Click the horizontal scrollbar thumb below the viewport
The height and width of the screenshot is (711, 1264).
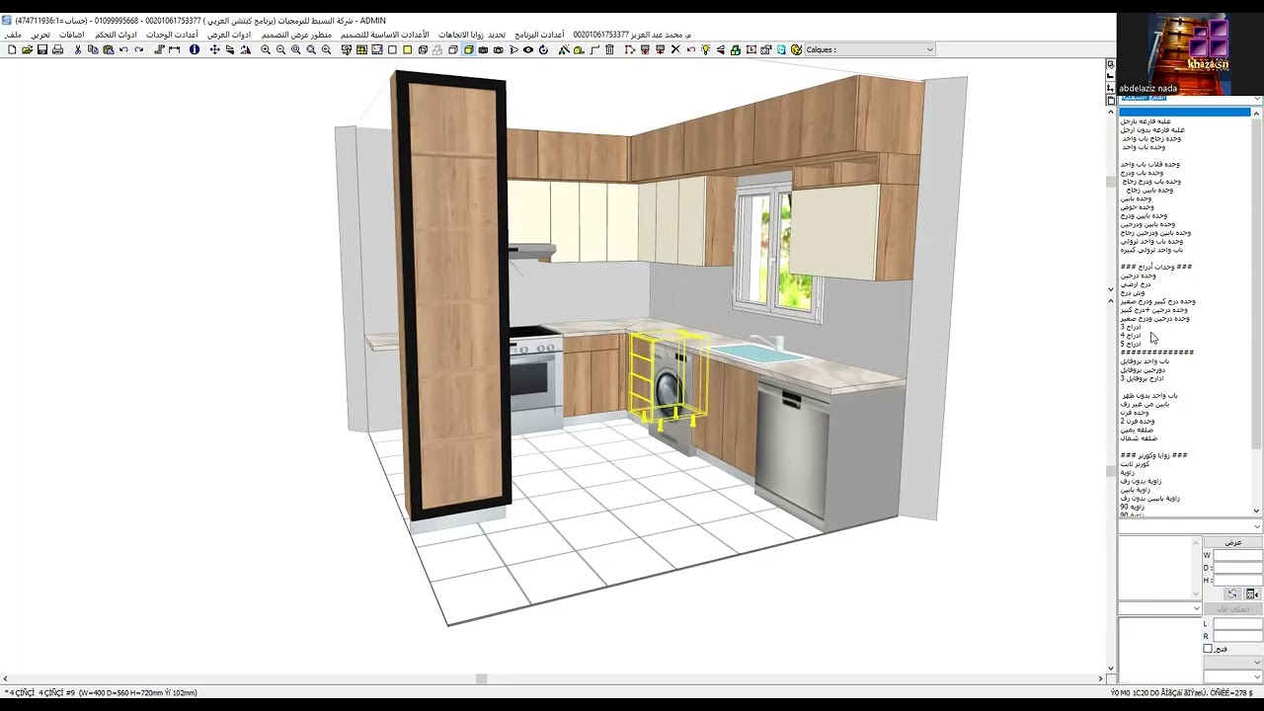[x=481, y=678]
